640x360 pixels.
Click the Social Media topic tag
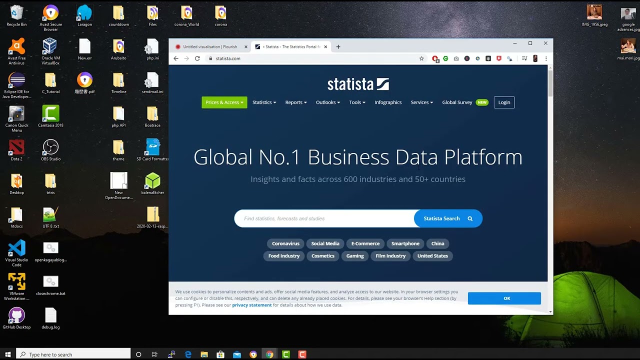pyautogui.click(x=325, y=243)
